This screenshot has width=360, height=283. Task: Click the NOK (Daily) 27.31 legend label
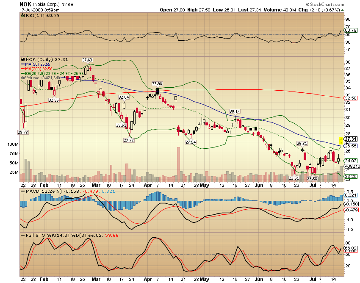(47, 59)
